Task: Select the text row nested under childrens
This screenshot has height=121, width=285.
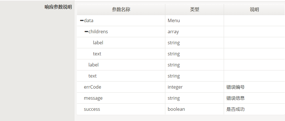Action: (181, 54)
